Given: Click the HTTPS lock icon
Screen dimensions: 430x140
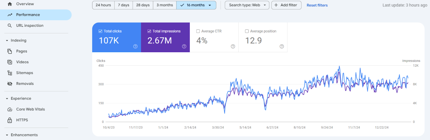Looking at the screenshot, I should tap(10, 120).
